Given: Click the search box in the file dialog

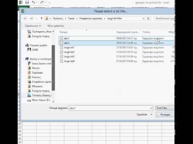Looking at the screenshot, I should [x=164, y=18].
